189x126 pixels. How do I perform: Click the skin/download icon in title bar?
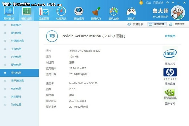168,3
